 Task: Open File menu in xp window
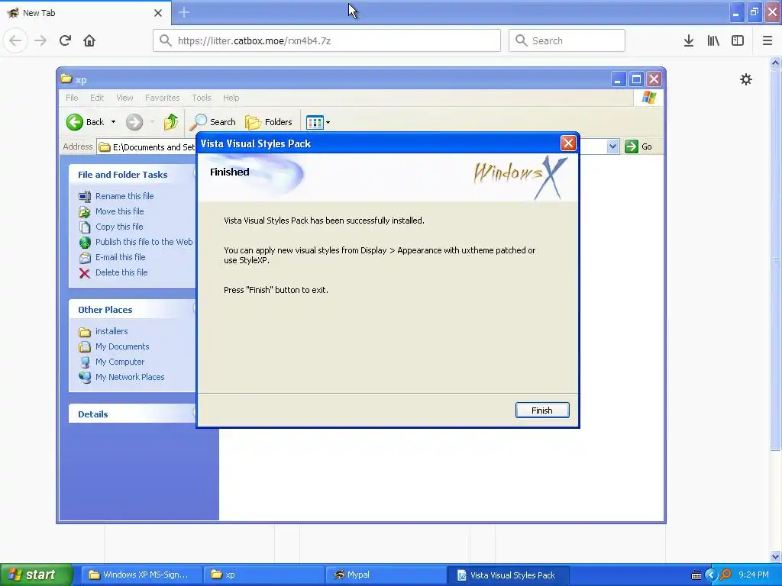72,98
